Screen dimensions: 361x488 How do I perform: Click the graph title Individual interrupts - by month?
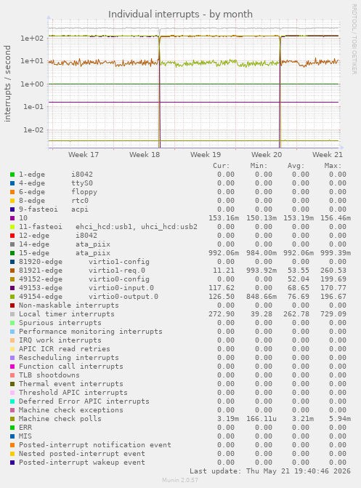point(180,15)
